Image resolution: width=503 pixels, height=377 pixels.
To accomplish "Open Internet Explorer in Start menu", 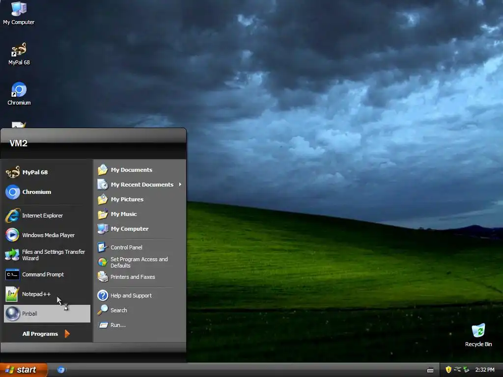I will 47,215.
